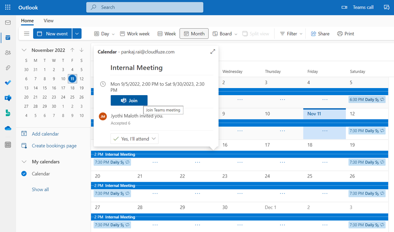The width and height of the screenshot is (394, 232).
Task: Open the 7:30 PM Daily event on Saturday 12
Action: [367, 131]
